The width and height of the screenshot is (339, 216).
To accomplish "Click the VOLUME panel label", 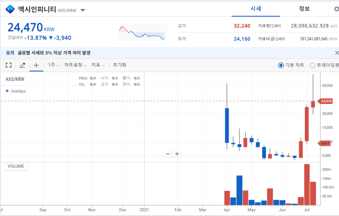I will point(16,166).
